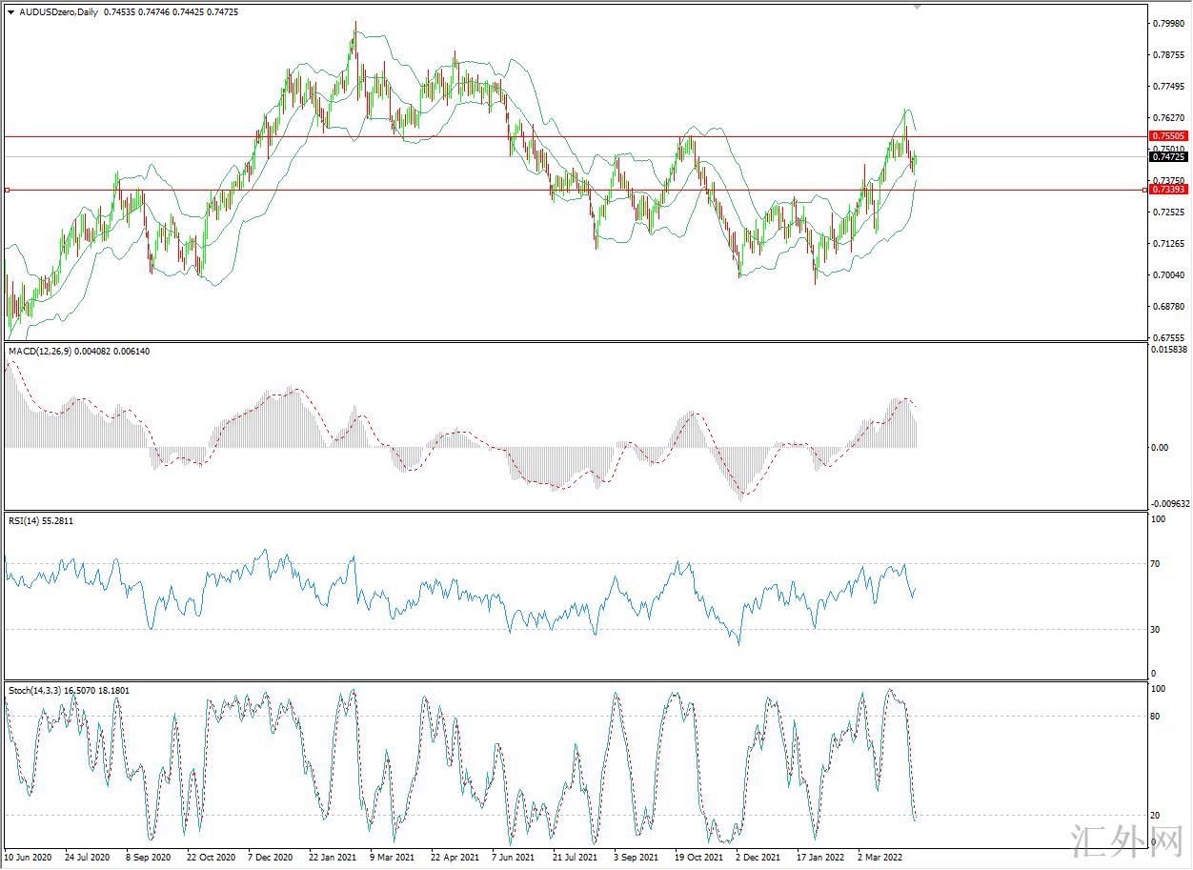Click the black 0.74725 current price label
Screen dimensions: 1193x870
click(1168, 157)
